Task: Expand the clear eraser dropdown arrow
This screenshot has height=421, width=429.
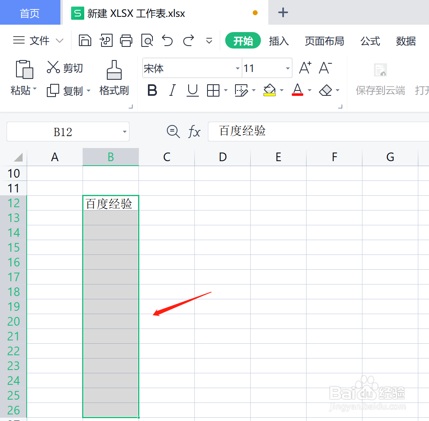Action: tap(337, 90)
